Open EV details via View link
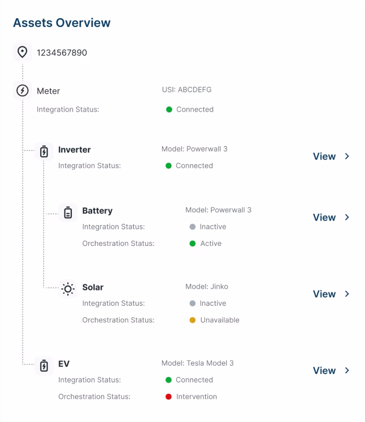The height and width of the screenshot is (422, 365). (324, 371)
